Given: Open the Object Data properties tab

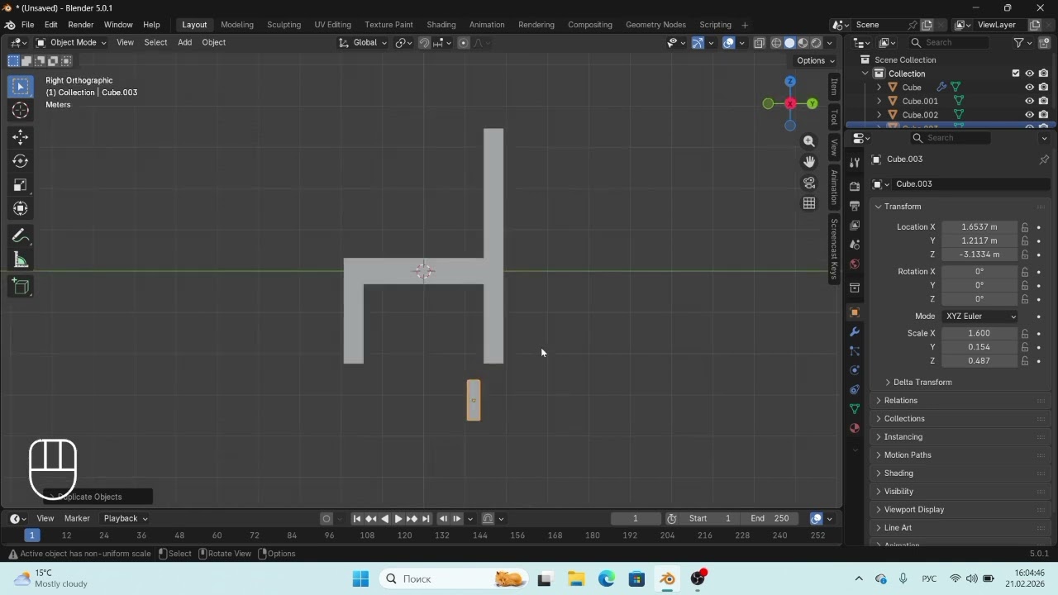Looking at the screenshot, I should pos(855,409).
